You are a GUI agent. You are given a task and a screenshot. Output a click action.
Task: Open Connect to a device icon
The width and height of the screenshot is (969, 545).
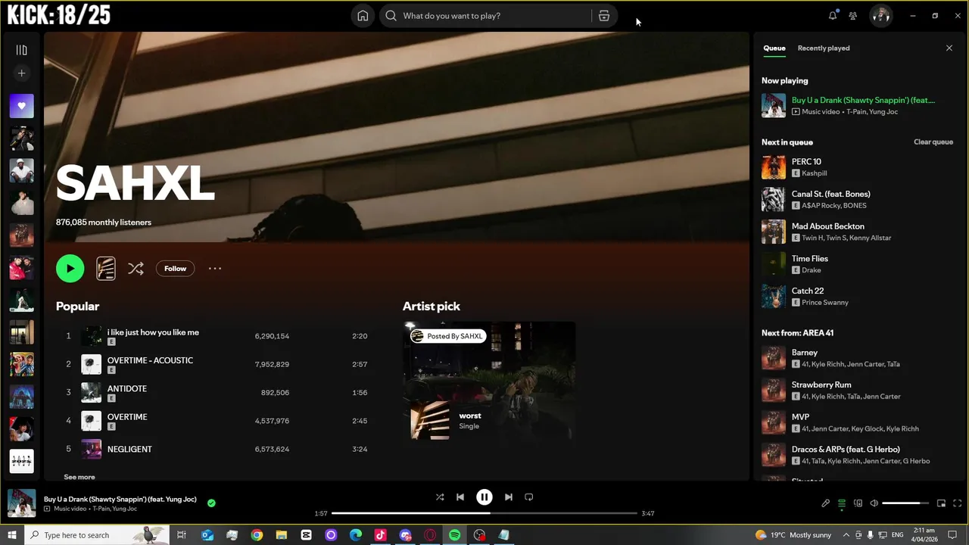pyautogui.click(x=858, y=503)
